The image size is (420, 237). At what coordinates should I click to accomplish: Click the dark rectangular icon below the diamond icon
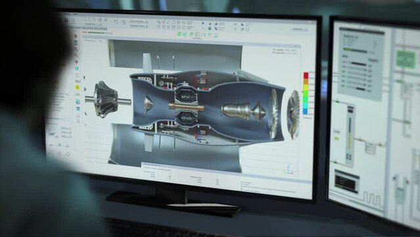[76, 43]
